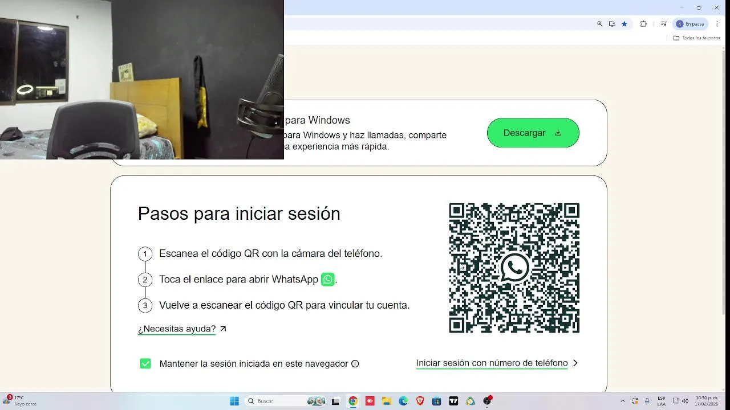Open Iniciar sesión con número de teléfono link

[492, 363]
